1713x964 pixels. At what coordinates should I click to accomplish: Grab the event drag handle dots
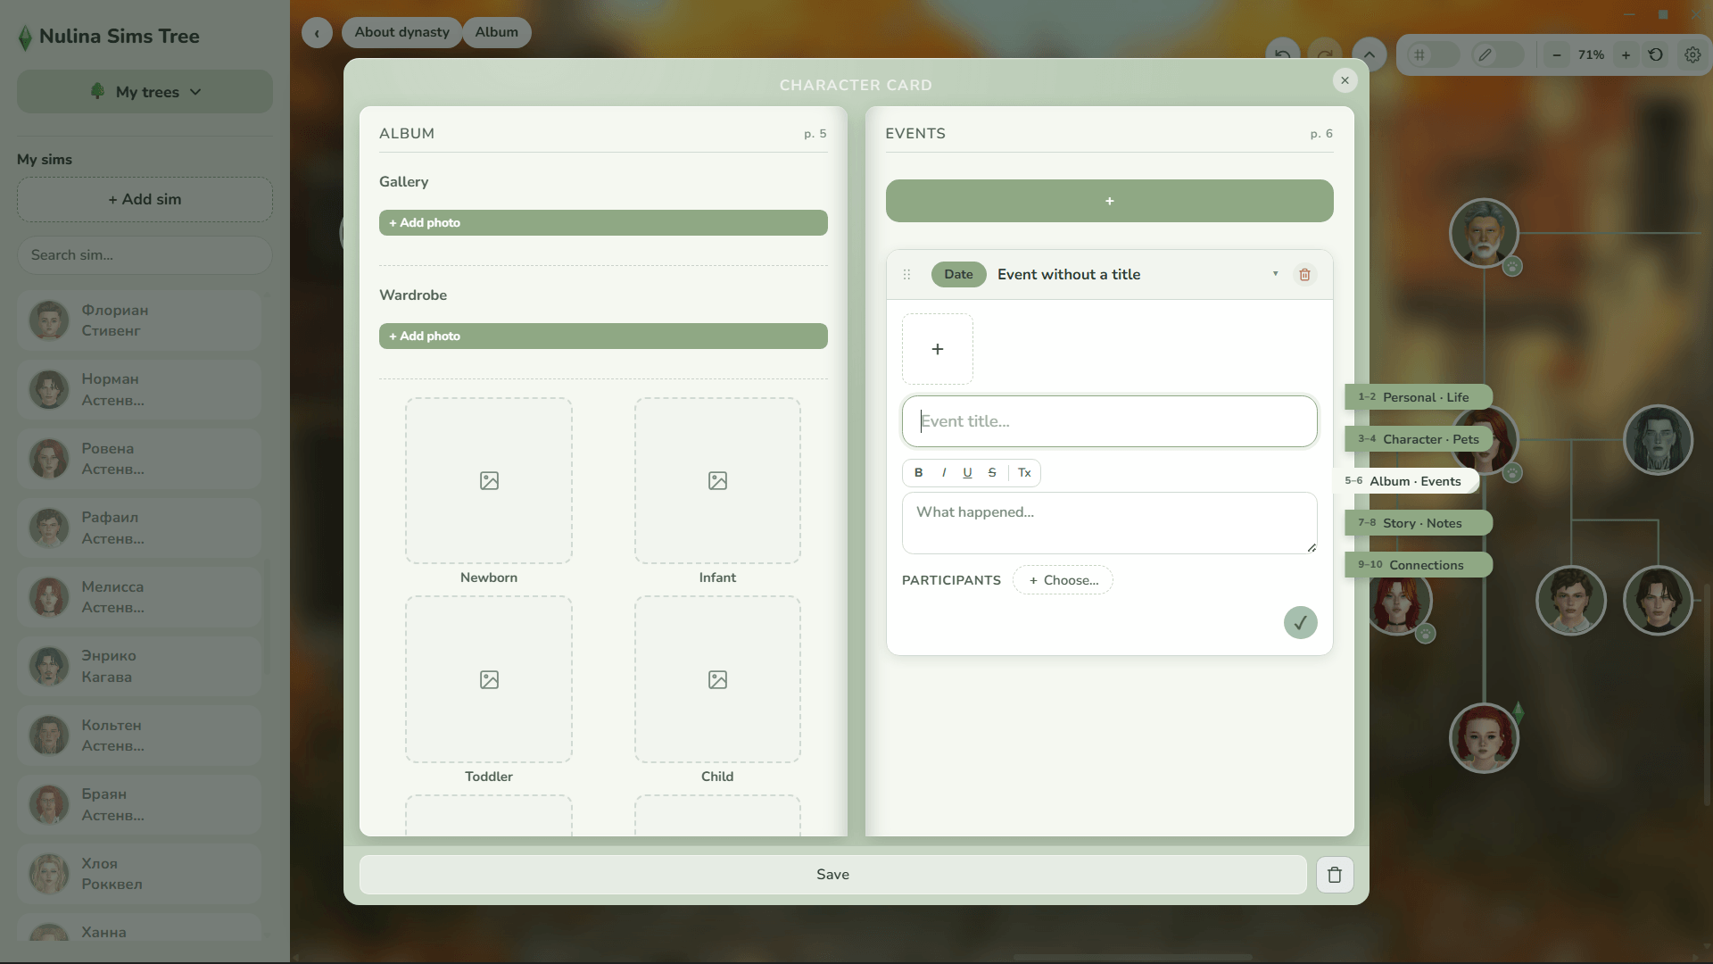(x=906, y=274)
